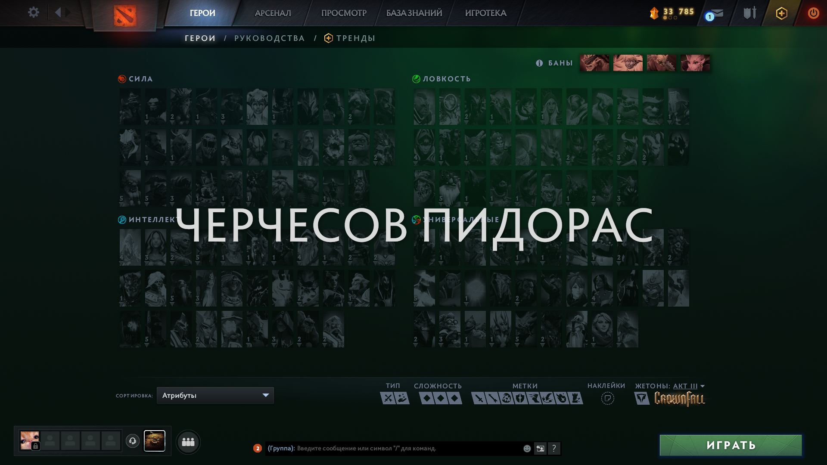
Task: Toggle the third difficulty diamond filter
Action: point(454,398)
